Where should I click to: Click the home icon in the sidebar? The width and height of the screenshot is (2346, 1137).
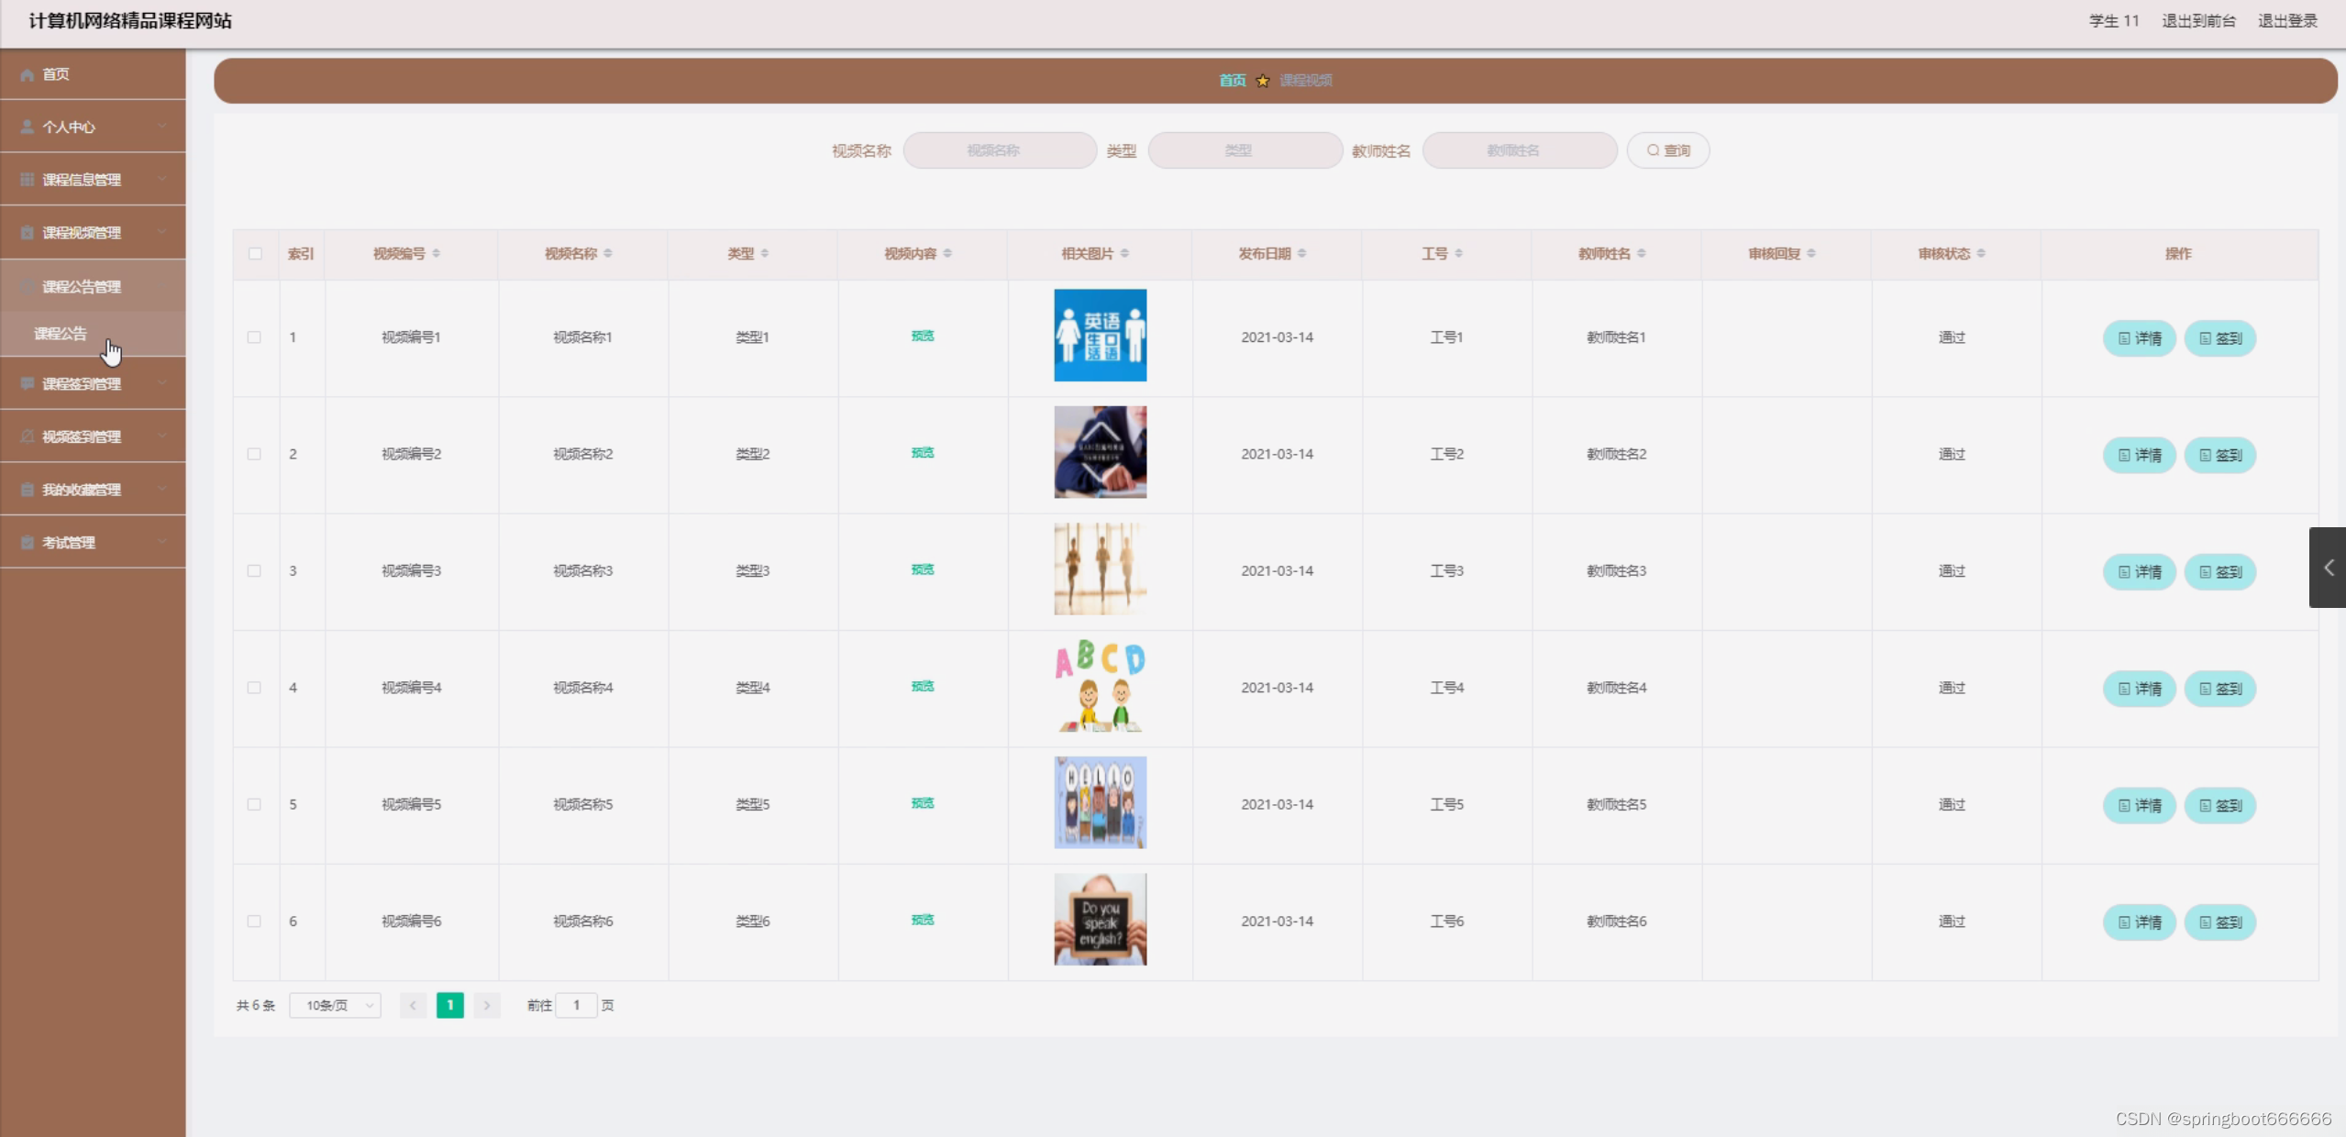pyautogui.click(x=27, y=74)
